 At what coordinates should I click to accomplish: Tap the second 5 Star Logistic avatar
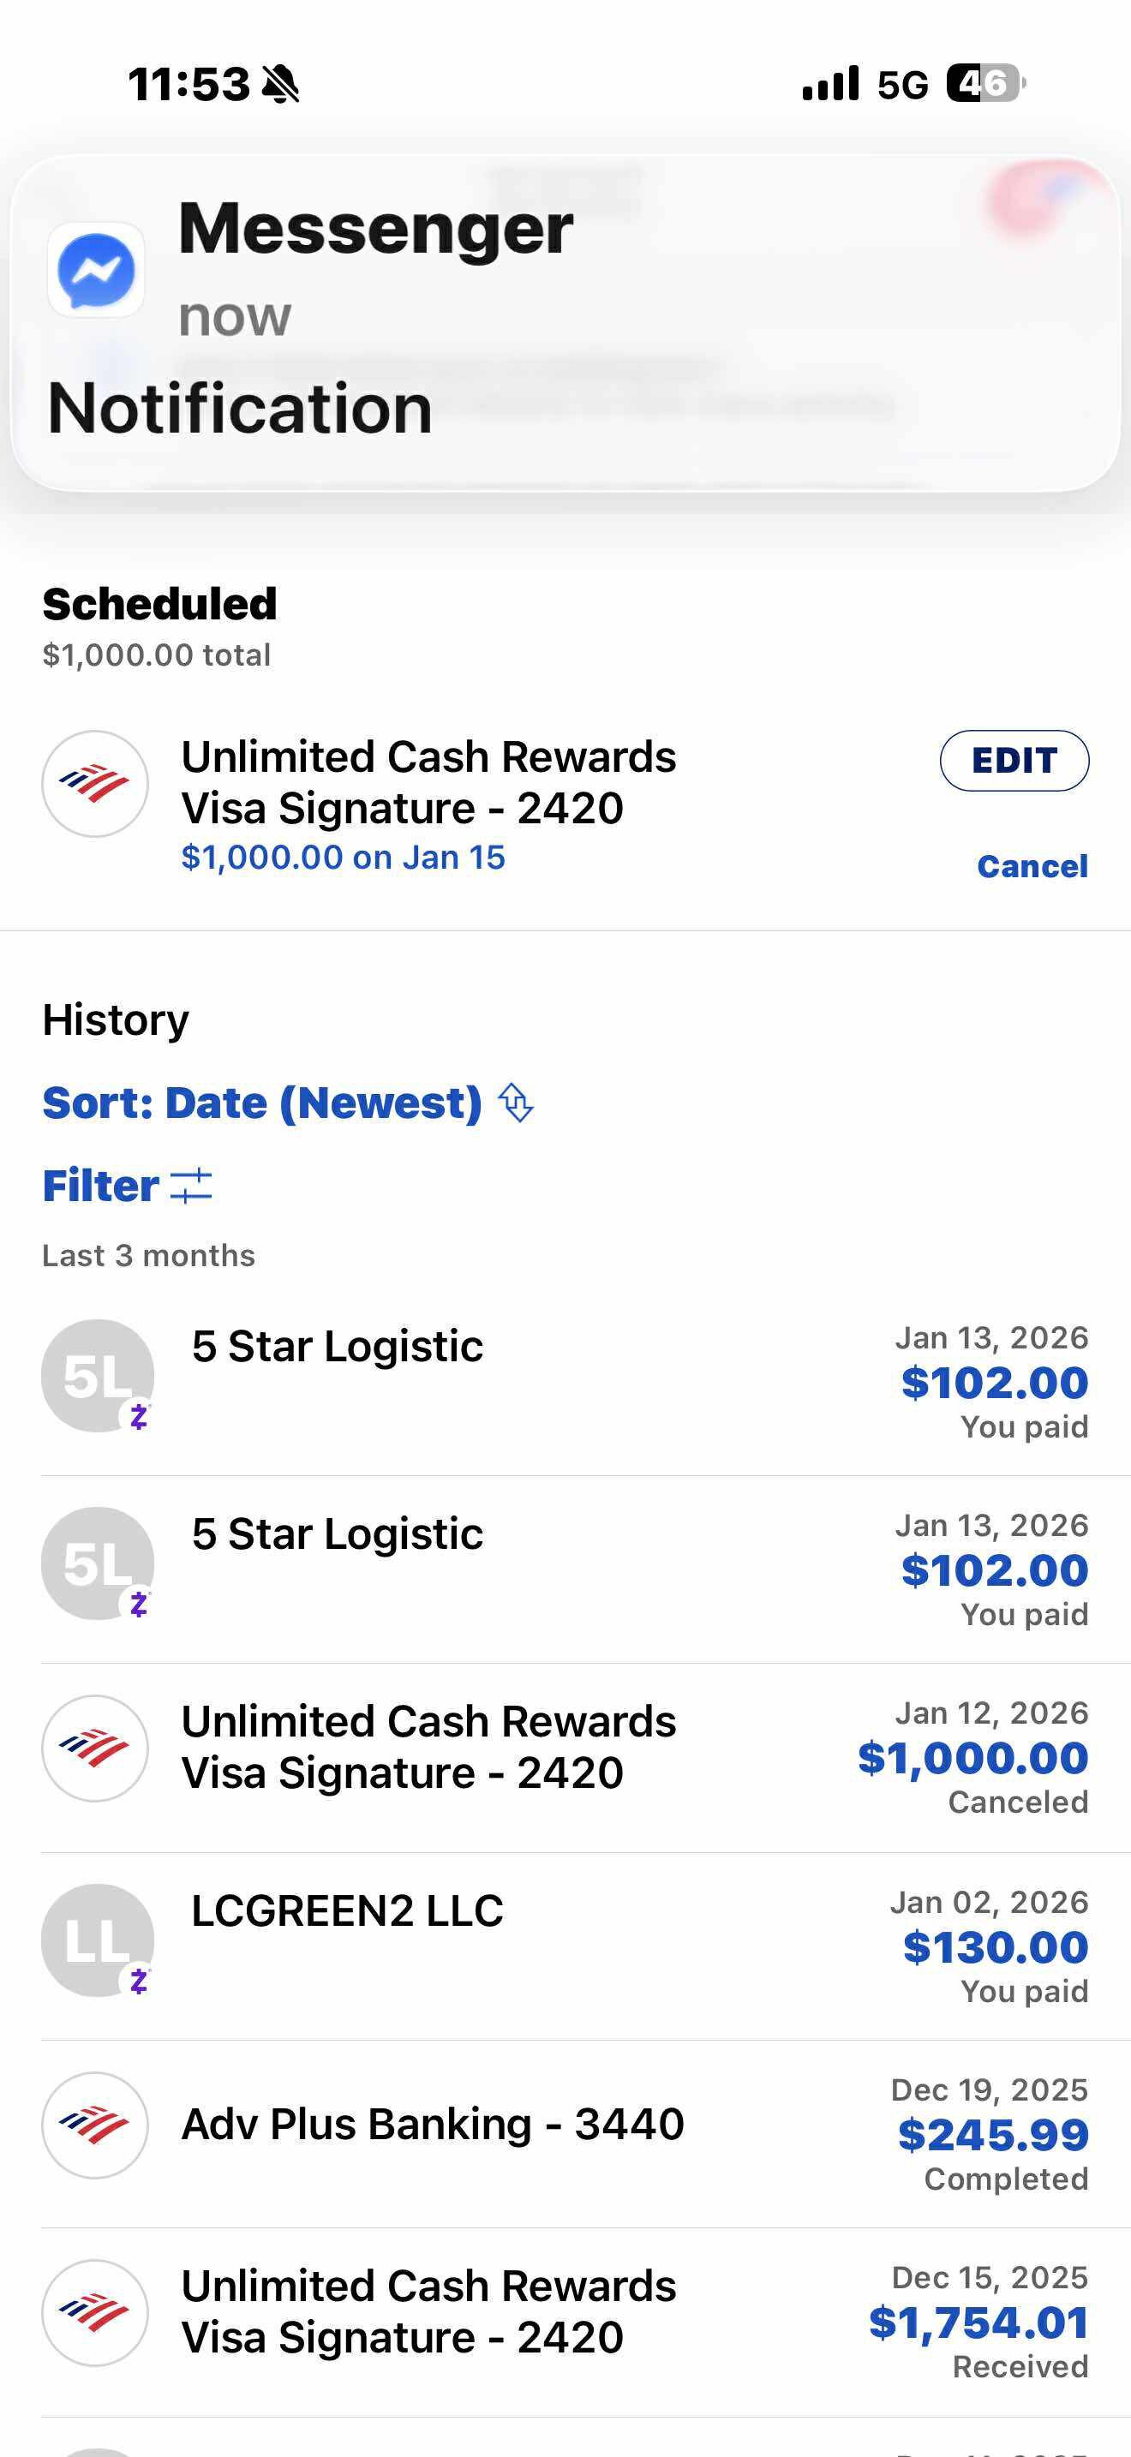(98, 1563)
